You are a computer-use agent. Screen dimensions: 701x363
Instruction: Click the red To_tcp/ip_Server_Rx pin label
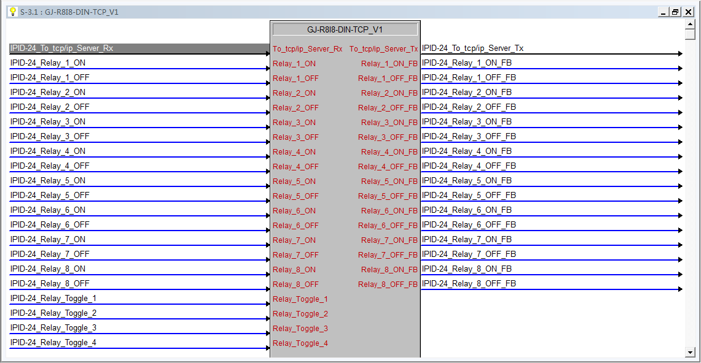[x=308, y=49]
